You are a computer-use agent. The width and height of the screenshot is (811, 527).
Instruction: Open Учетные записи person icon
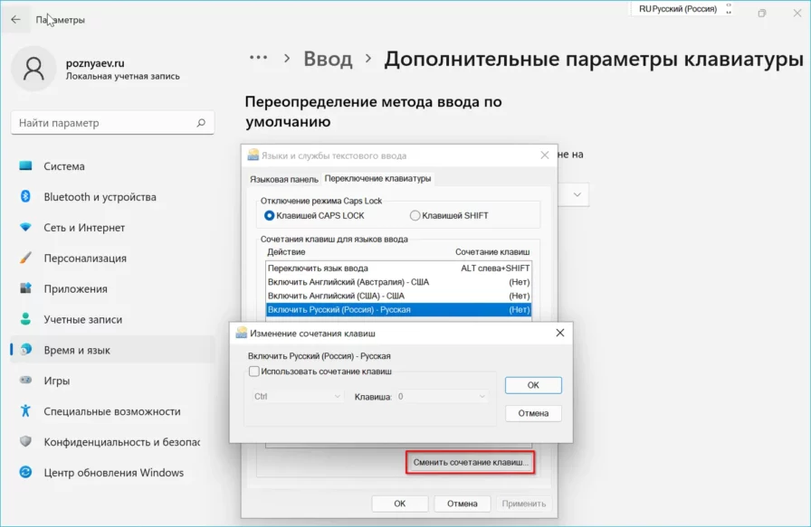(25, 319)
